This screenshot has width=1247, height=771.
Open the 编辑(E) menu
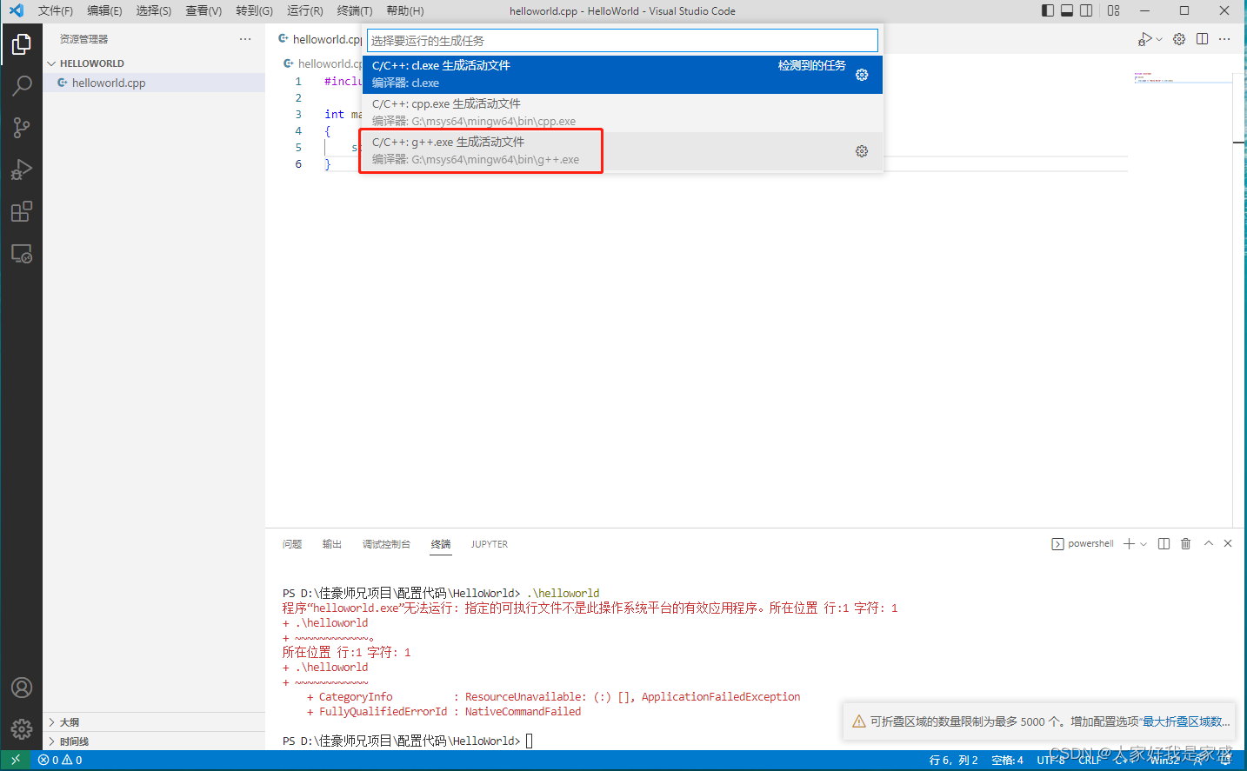(x=104, y=10)
